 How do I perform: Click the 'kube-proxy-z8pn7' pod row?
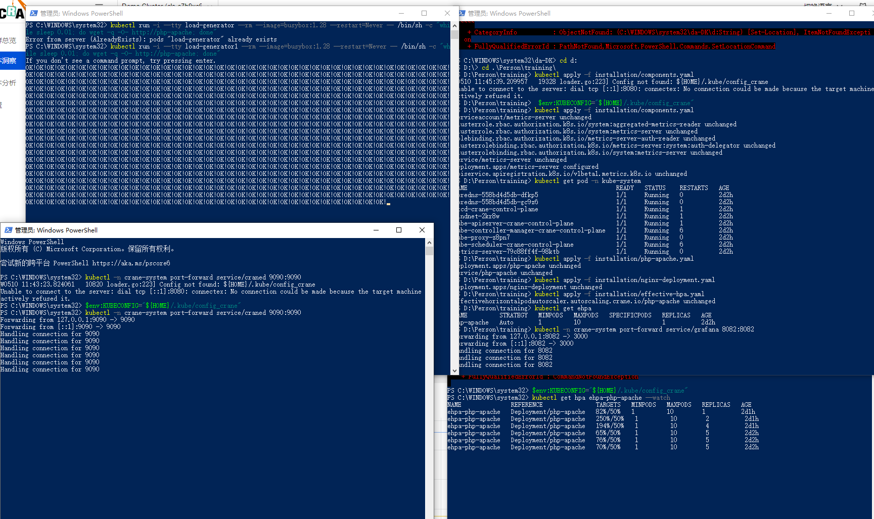pos(596,238)
